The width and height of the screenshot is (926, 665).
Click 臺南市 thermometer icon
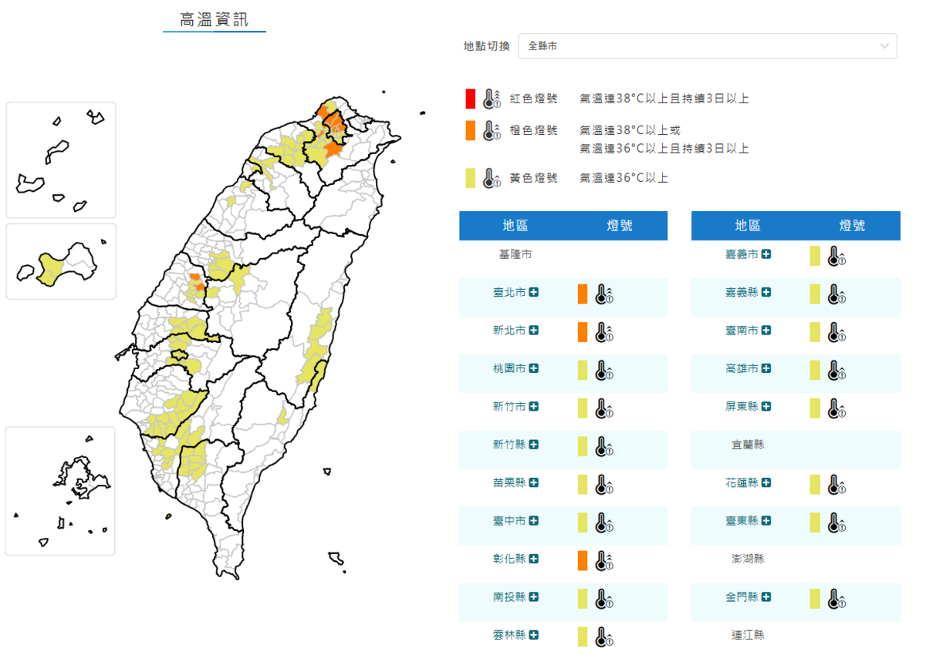coord(836,332)
